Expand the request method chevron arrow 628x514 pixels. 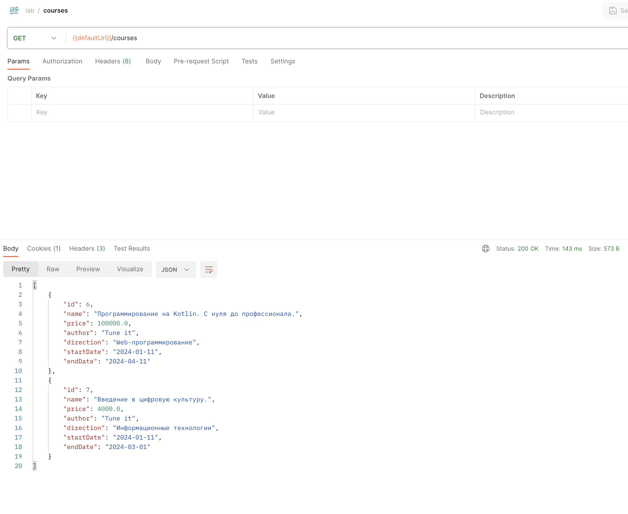pos(54,38)
